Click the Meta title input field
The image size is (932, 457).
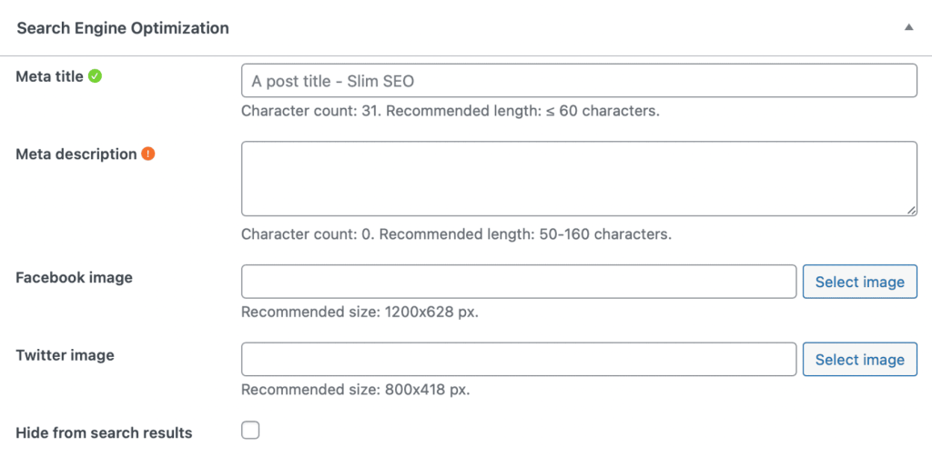578,81
